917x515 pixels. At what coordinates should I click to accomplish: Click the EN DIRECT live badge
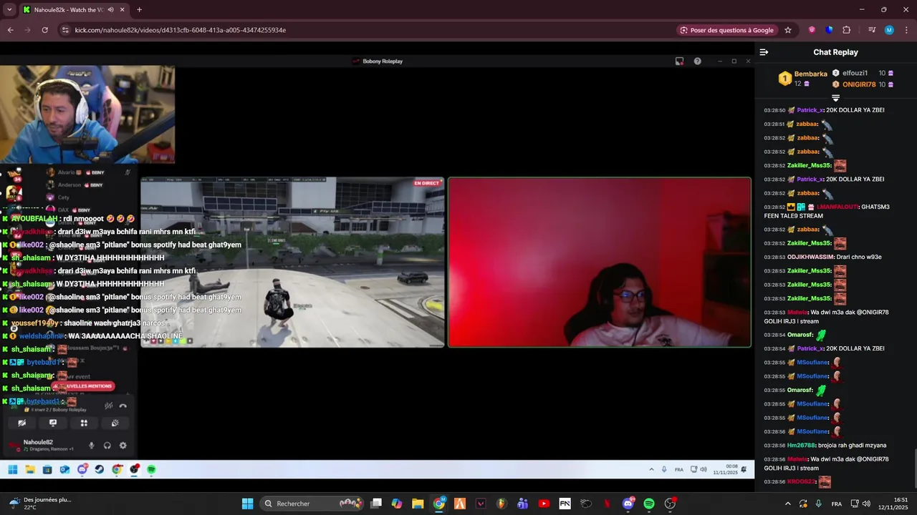(x=427, y=183)
